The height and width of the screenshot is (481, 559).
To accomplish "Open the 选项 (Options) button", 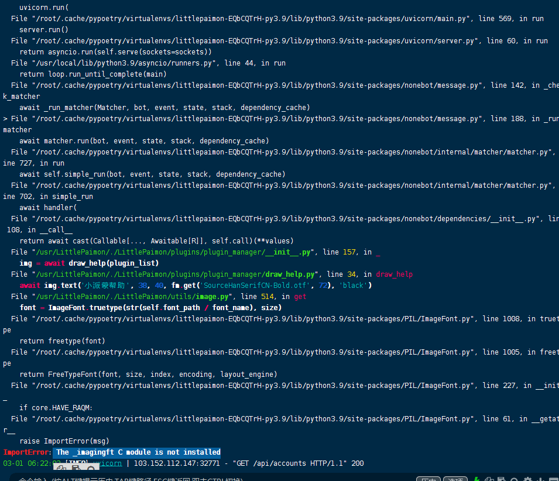I will click(455, 478).
